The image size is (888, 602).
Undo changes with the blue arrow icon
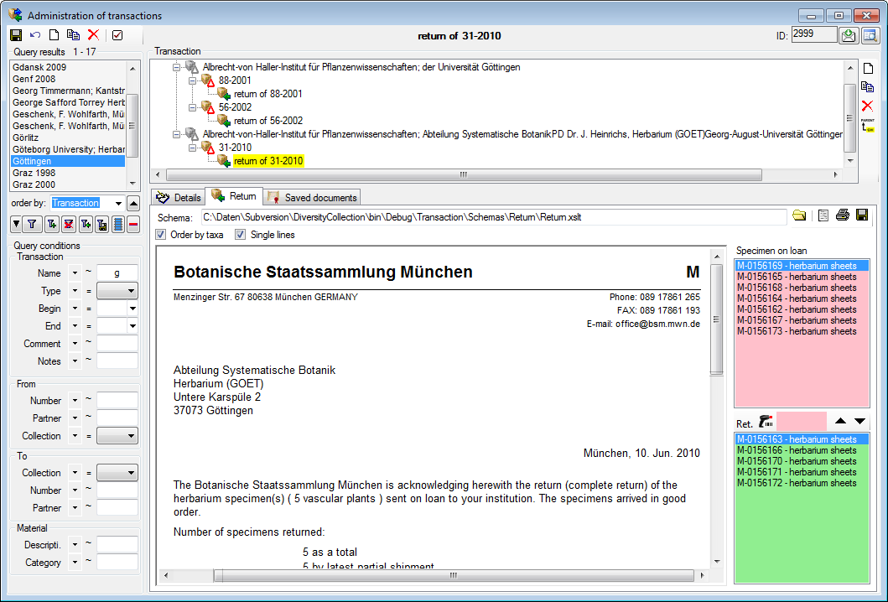click(35, 35)
